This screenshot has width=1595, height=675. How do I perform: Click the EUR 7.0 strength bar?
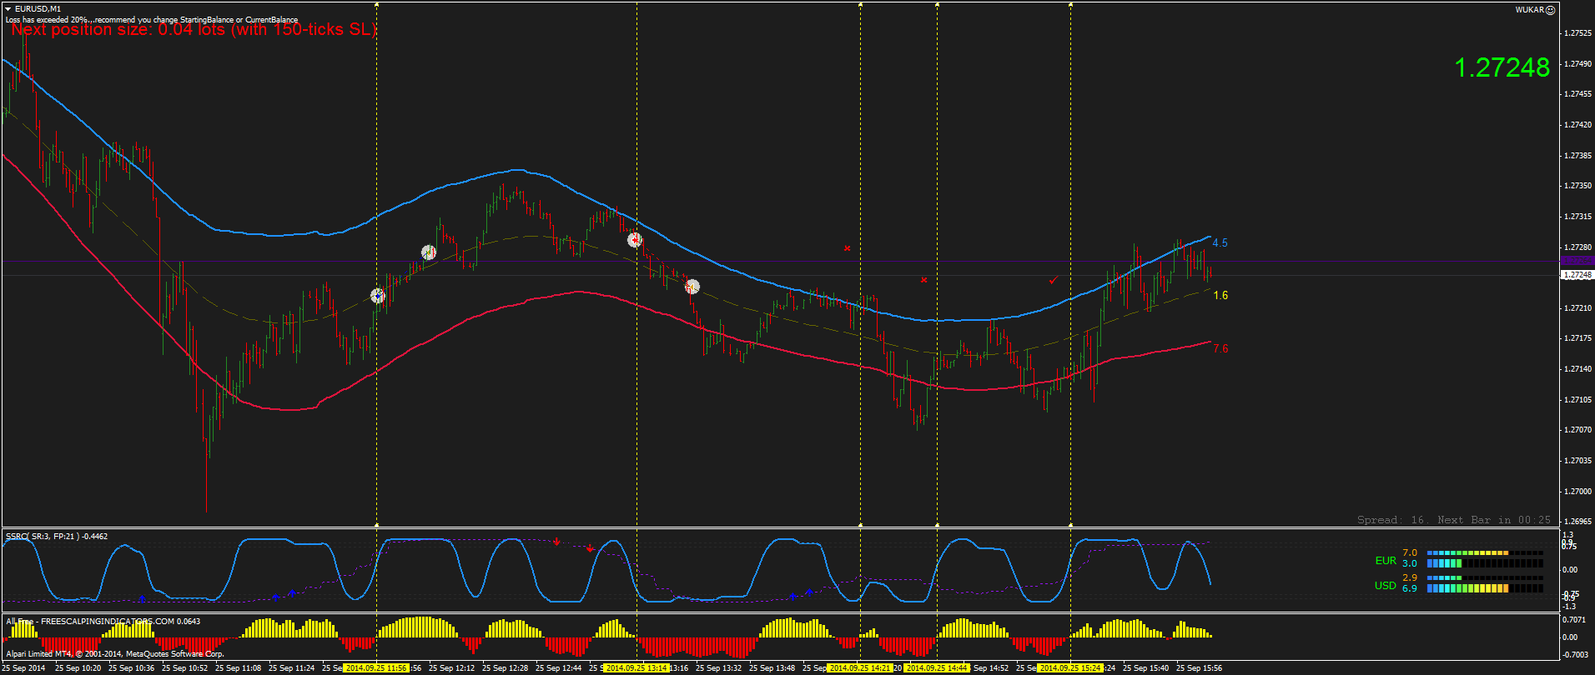pyautogui.click(x=1485, y=552)
